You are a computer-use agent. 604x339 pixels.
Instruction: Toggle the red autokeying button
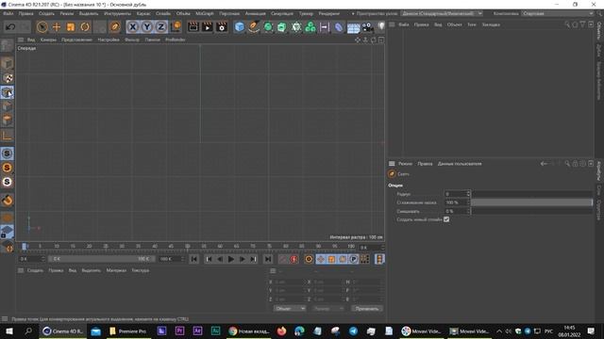pos(294,259)
